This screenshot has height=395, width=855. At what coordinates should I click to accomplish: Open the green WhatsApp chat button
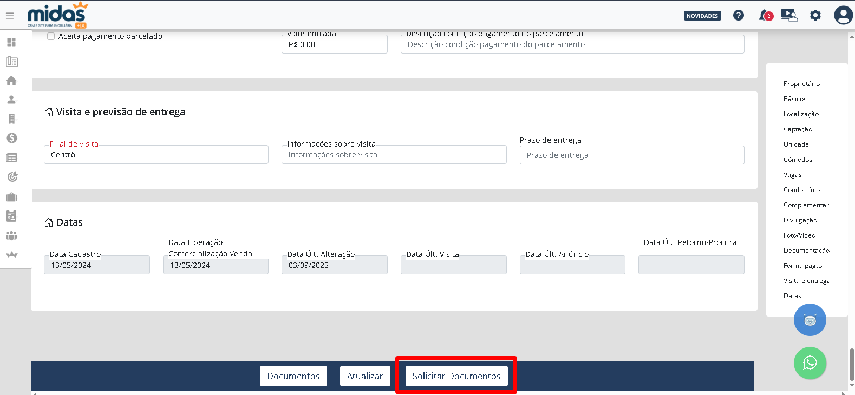810,363
